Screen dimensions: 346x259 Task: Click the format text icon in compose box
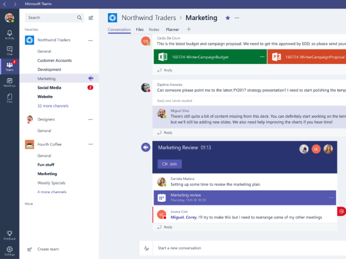click(147, 248)
